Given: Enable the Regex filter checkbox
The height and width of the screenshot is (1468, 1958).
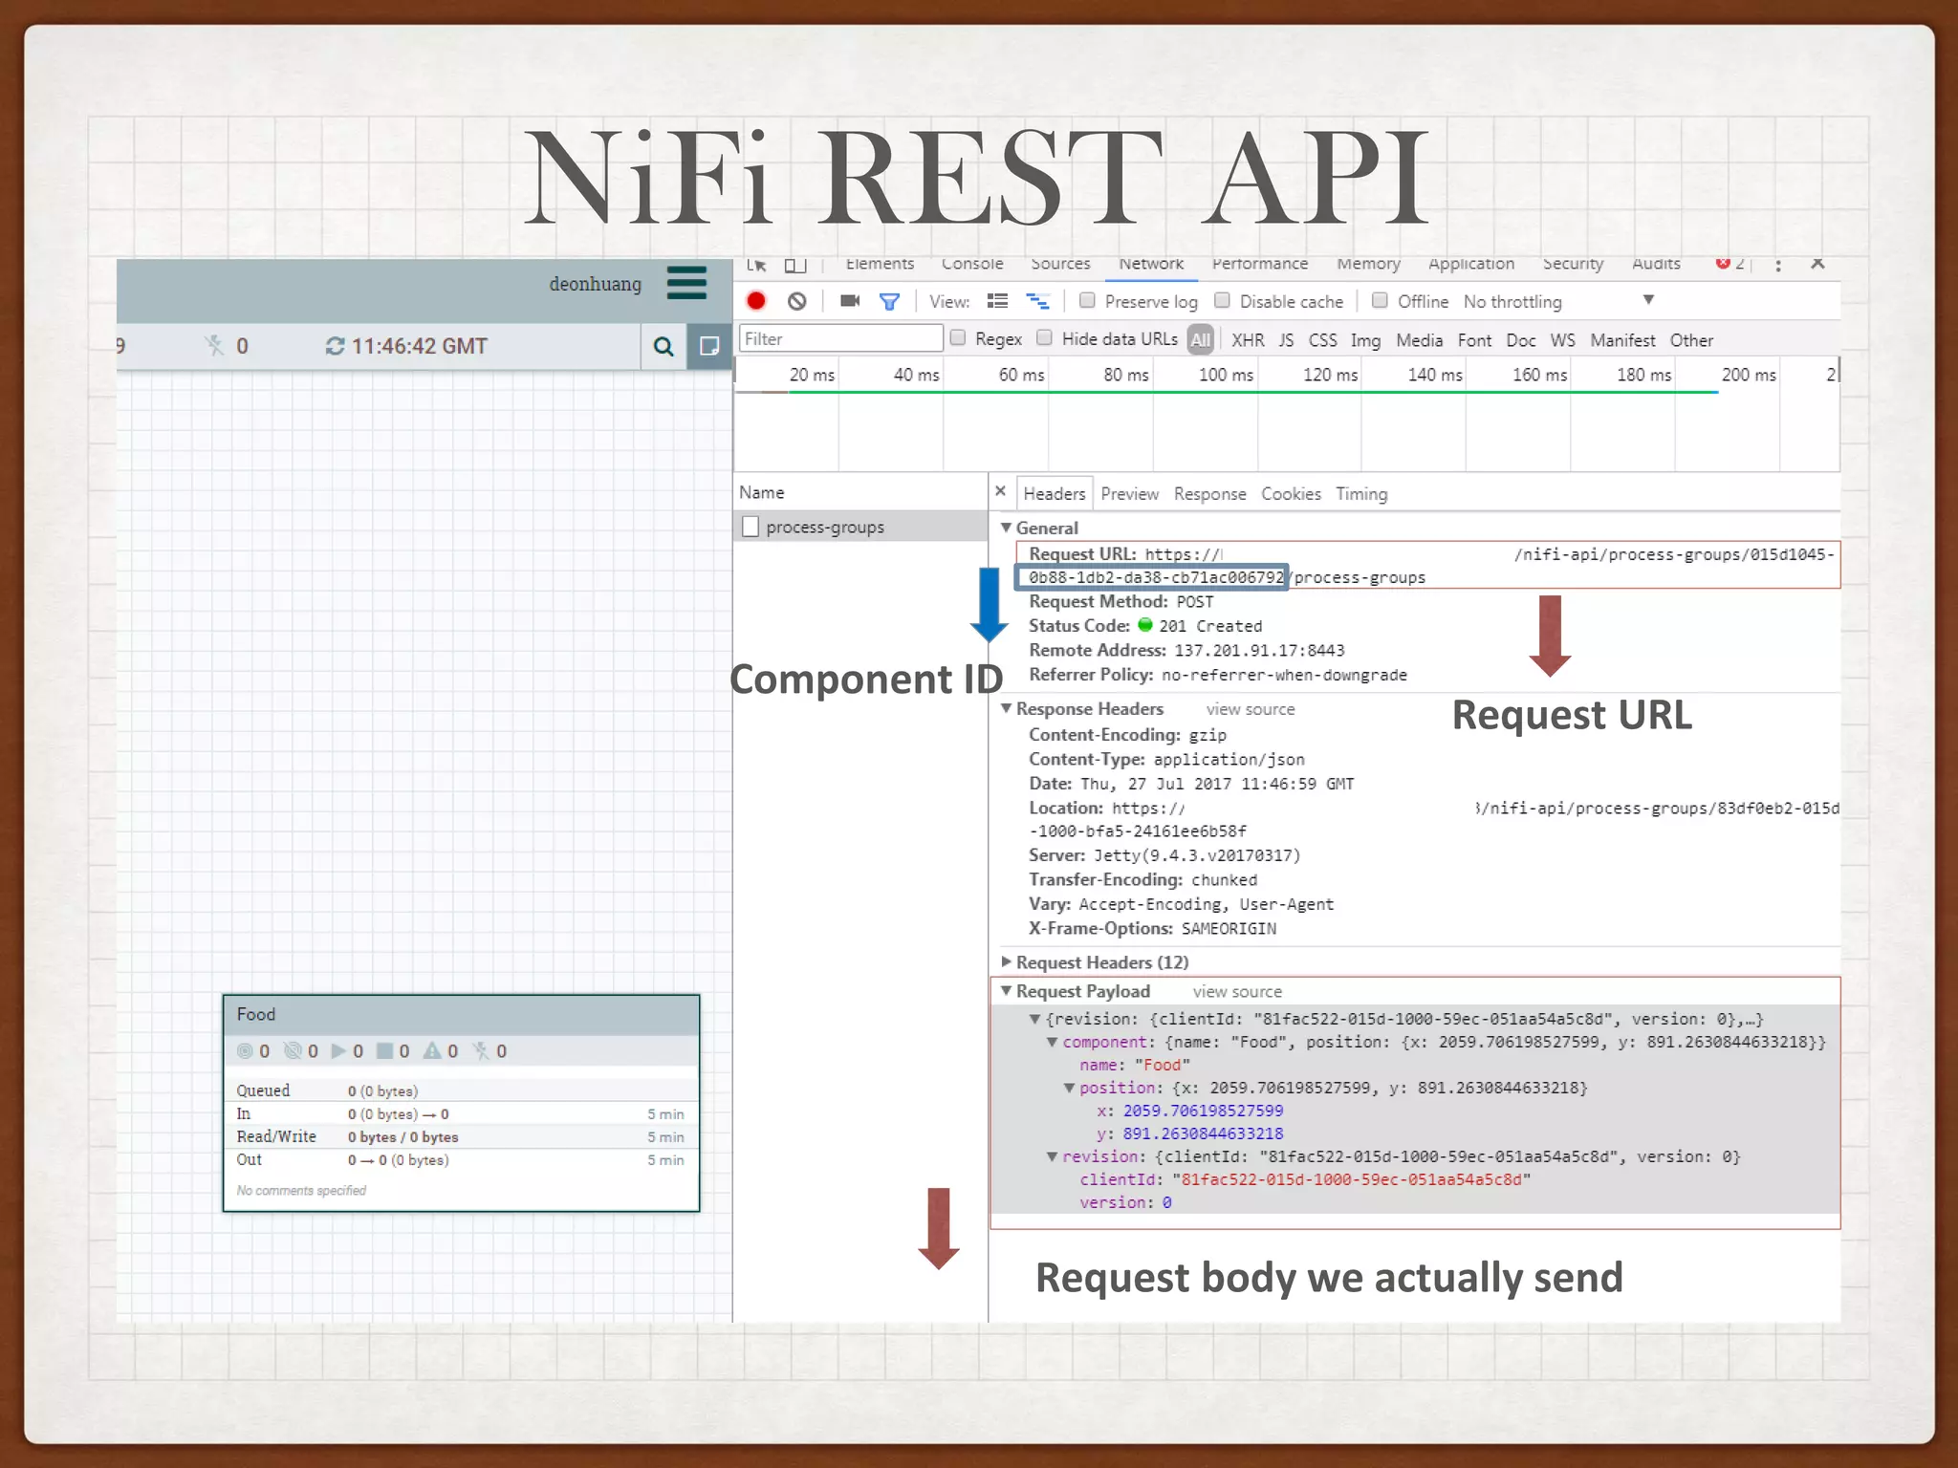Looking at the screenshot, I should pos(957,338).
